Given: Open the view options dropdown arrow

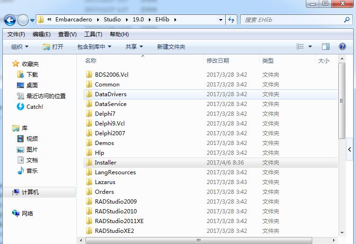Looking at the screenshot, I should (310, 47).
